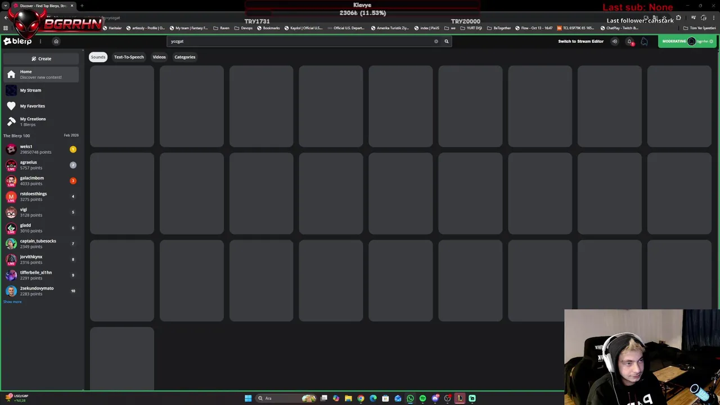The width and height of the screenshot is (720, 405).
Task: Click the home icon button in header
Action: click(56, 41)
